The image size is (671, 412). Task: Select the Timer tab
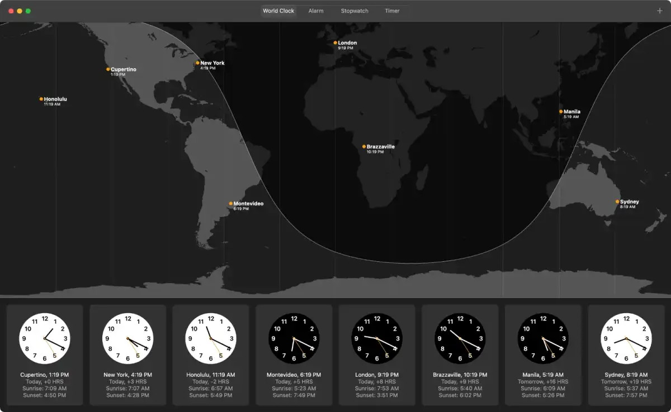coord(392,11)
